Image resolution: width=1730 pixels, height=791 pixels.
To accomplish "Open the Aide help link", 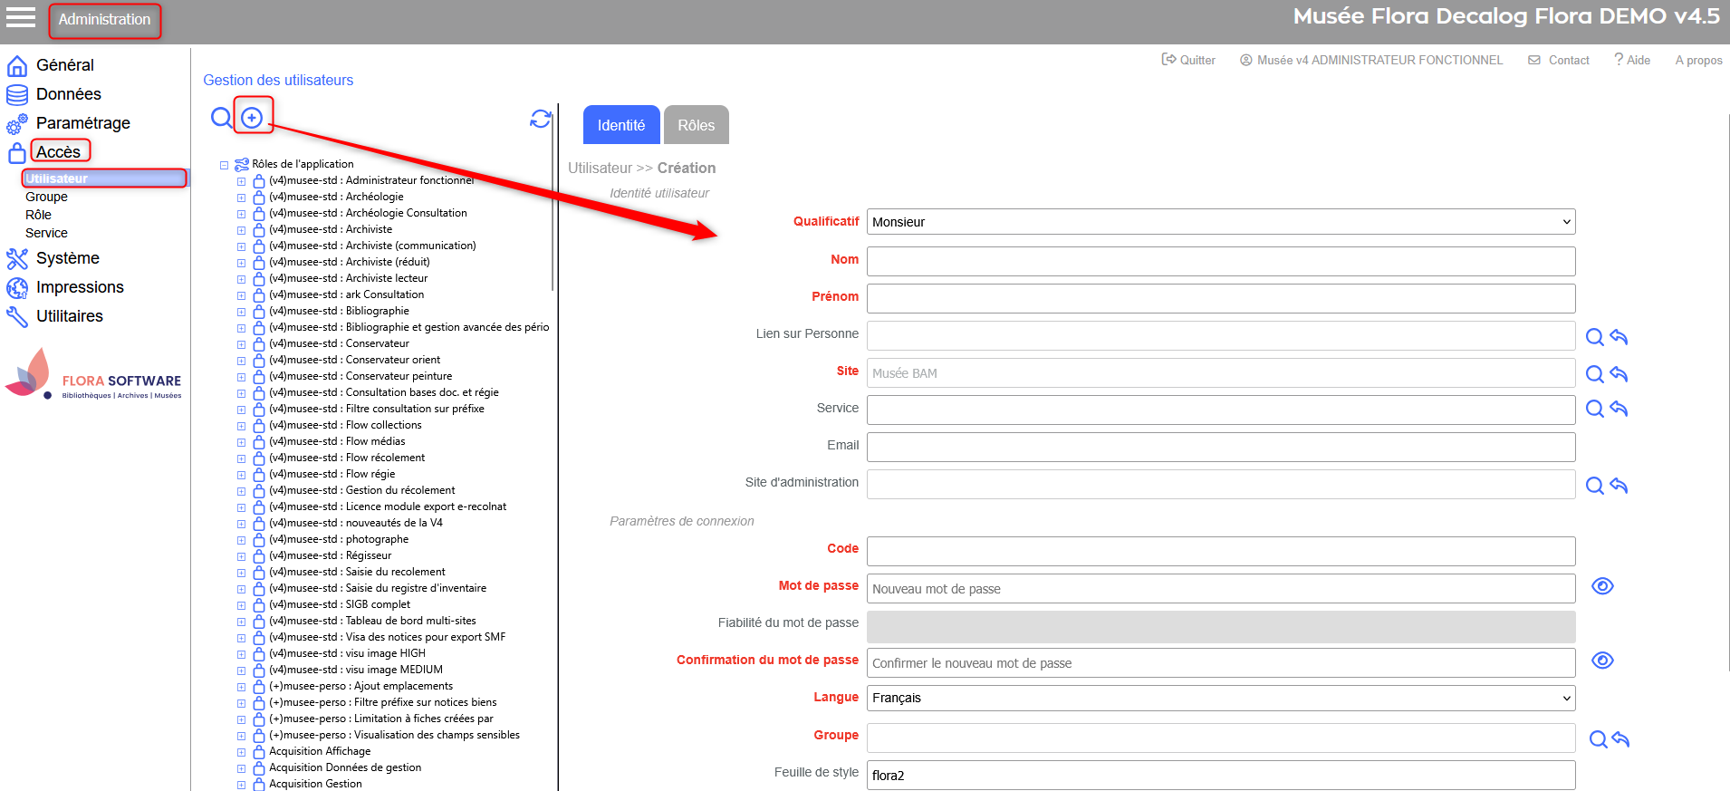I will click(1632, 60).
